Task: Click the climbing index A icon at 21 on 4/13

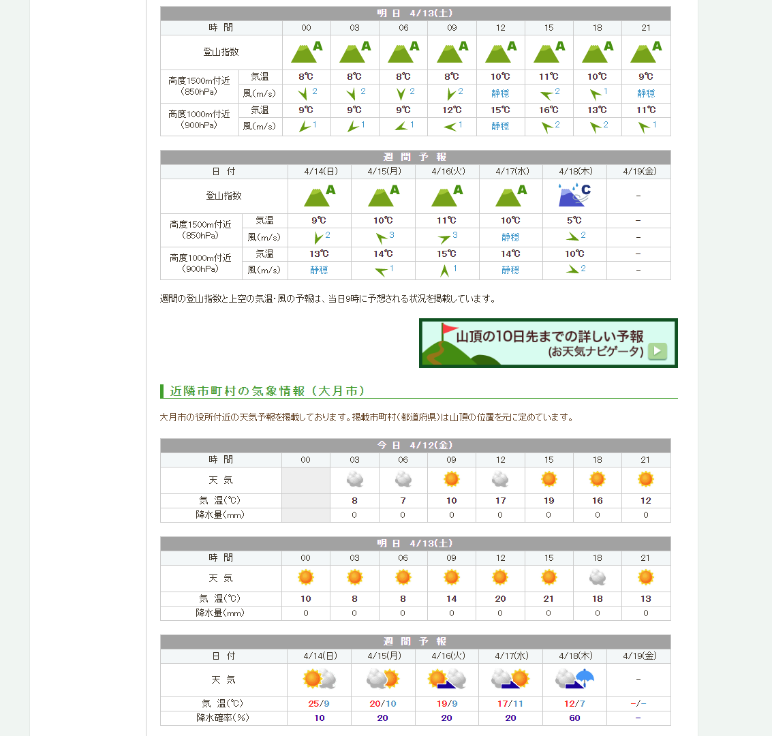Action: point(645,52)
